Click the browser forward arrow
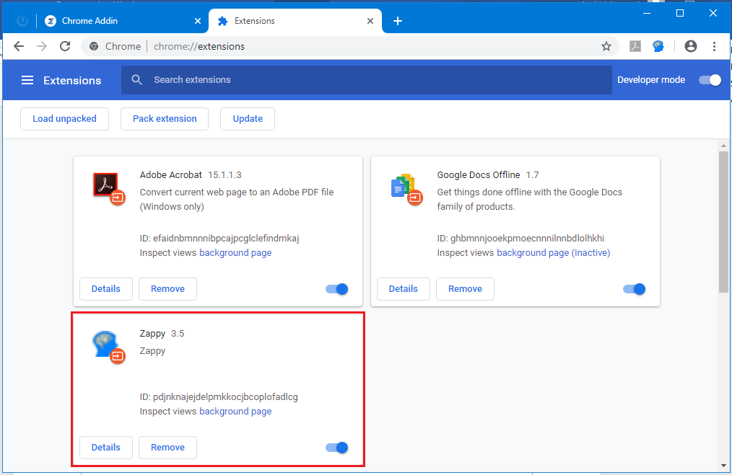The height and width of the screenshot is (475, 732). coord(42,46)
